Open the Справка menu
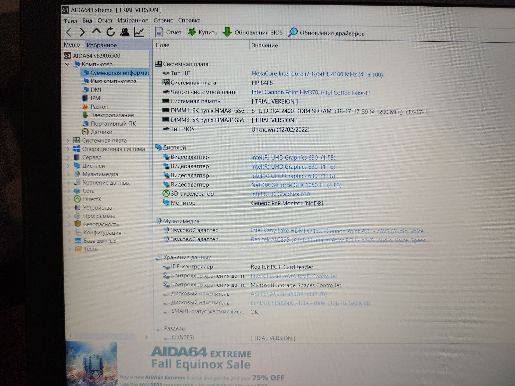 (x=189, y=20)
